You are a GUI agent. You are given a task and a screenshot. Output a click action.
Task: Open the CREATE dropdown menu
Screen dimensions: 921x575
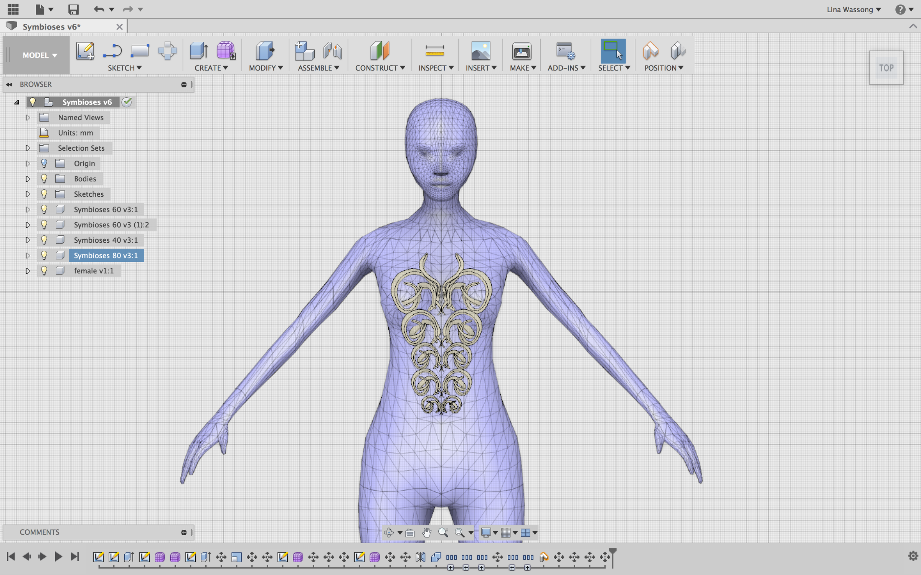tap(211, 68)
